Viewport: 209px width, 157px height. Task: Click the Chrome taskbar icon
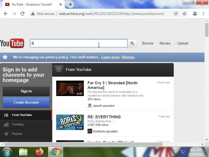pyautogui.click(x=56, y=152)
